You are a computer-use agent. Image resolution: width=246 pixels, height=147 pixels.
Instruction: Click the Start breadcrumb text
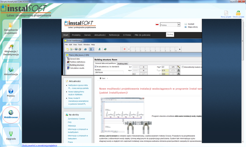tap(104, 78)
